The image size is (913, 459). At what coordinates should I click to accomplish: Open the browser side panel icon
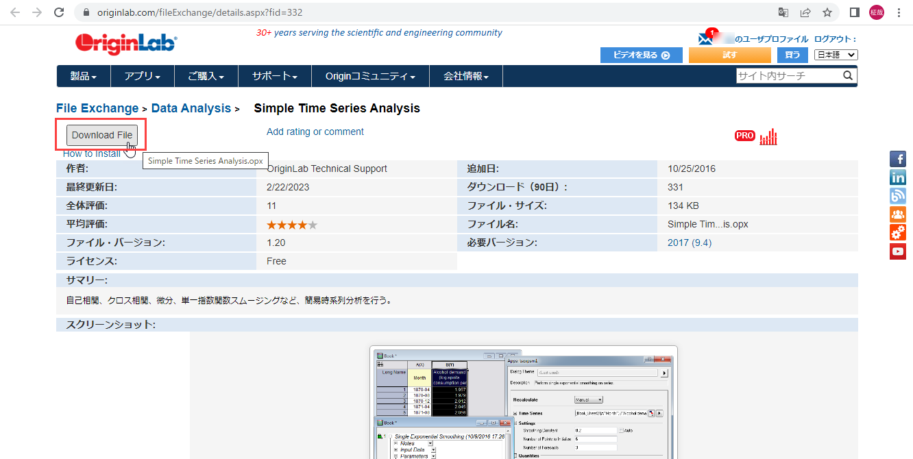855,12
